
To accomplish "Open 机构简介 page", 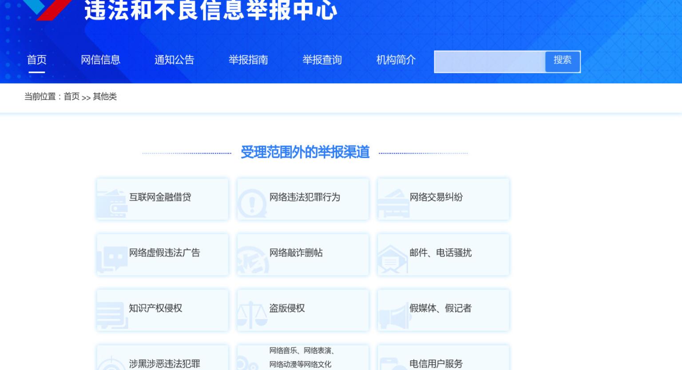I will [396, 60].
